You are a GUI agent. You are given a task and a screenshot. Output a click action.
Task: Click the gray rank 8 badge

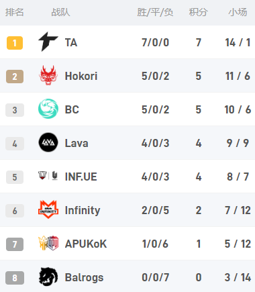[x=15, y=278]
